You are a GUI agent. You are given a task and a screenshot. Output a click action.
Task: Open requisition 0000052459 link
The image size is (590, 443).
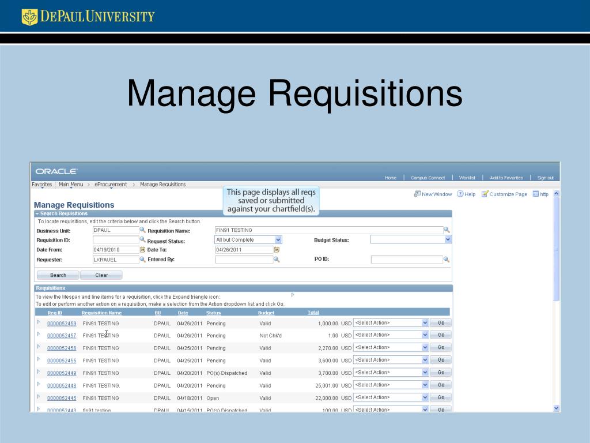click(62, 324)
